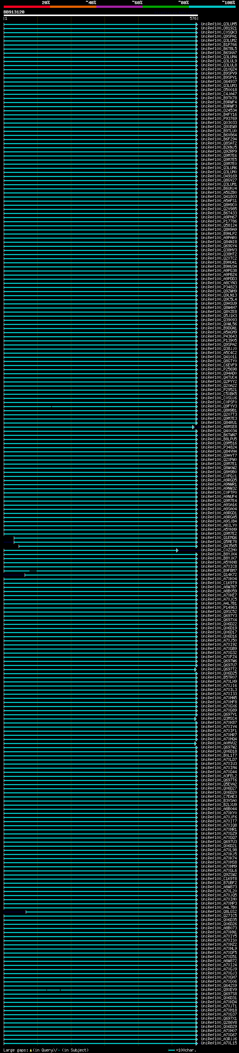Select the UniRef100_Q84RU1 entry
239x1053 pixels.
[219, 423]
